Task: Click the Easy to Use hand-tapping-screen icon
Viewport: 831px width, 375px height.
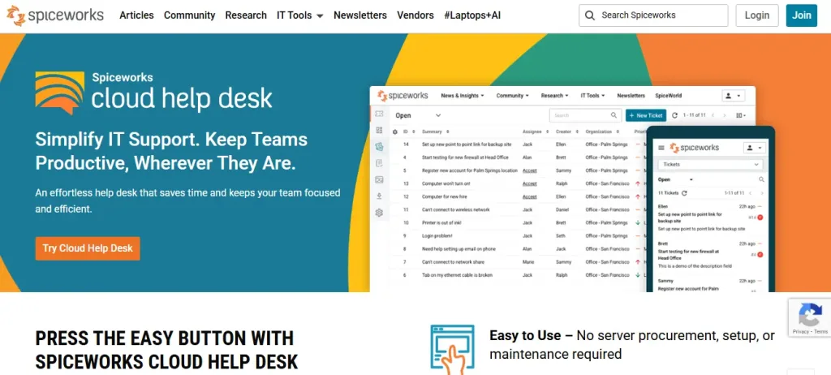Action: pos(452,349)
